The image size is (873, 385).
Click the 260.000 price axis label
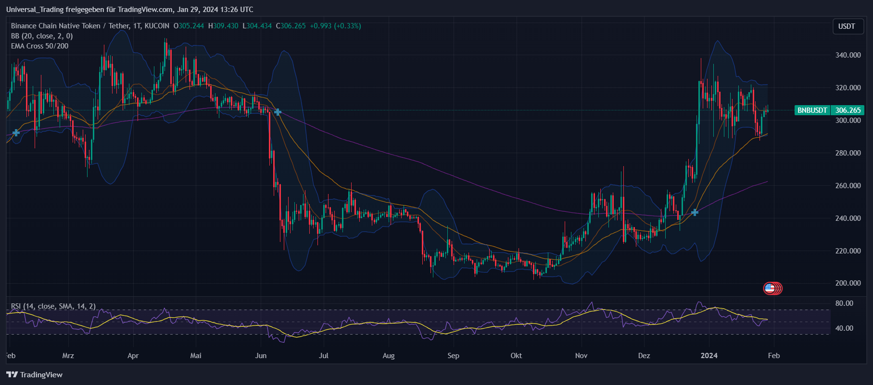[x=848, y=186]
